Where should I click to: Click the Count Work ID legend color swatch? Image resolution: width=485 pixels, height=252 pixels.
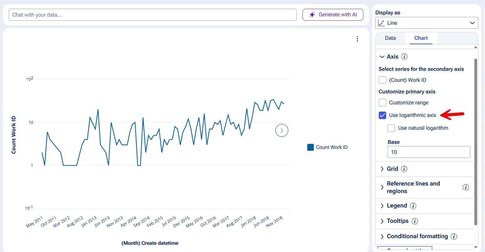(x=310, y=147)
